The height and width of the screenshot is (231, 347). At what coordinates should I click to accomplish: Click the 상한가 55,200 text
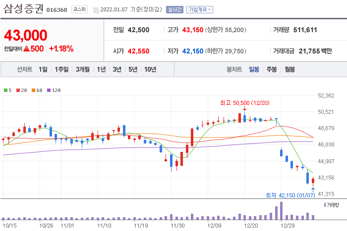pos(226,30)
